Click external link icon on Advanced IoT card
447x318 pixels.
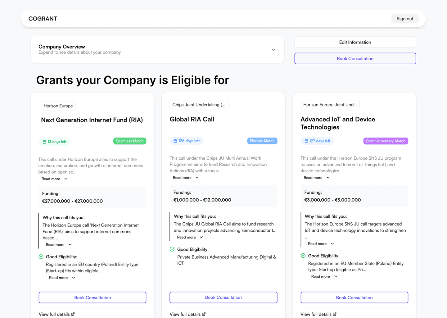pos(335,314)
